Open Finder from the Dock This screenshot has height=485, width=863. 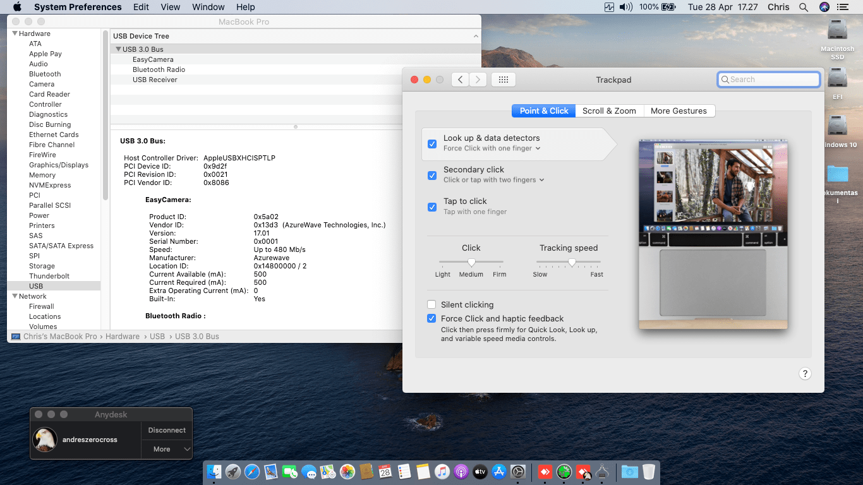(x=214, y=471)
